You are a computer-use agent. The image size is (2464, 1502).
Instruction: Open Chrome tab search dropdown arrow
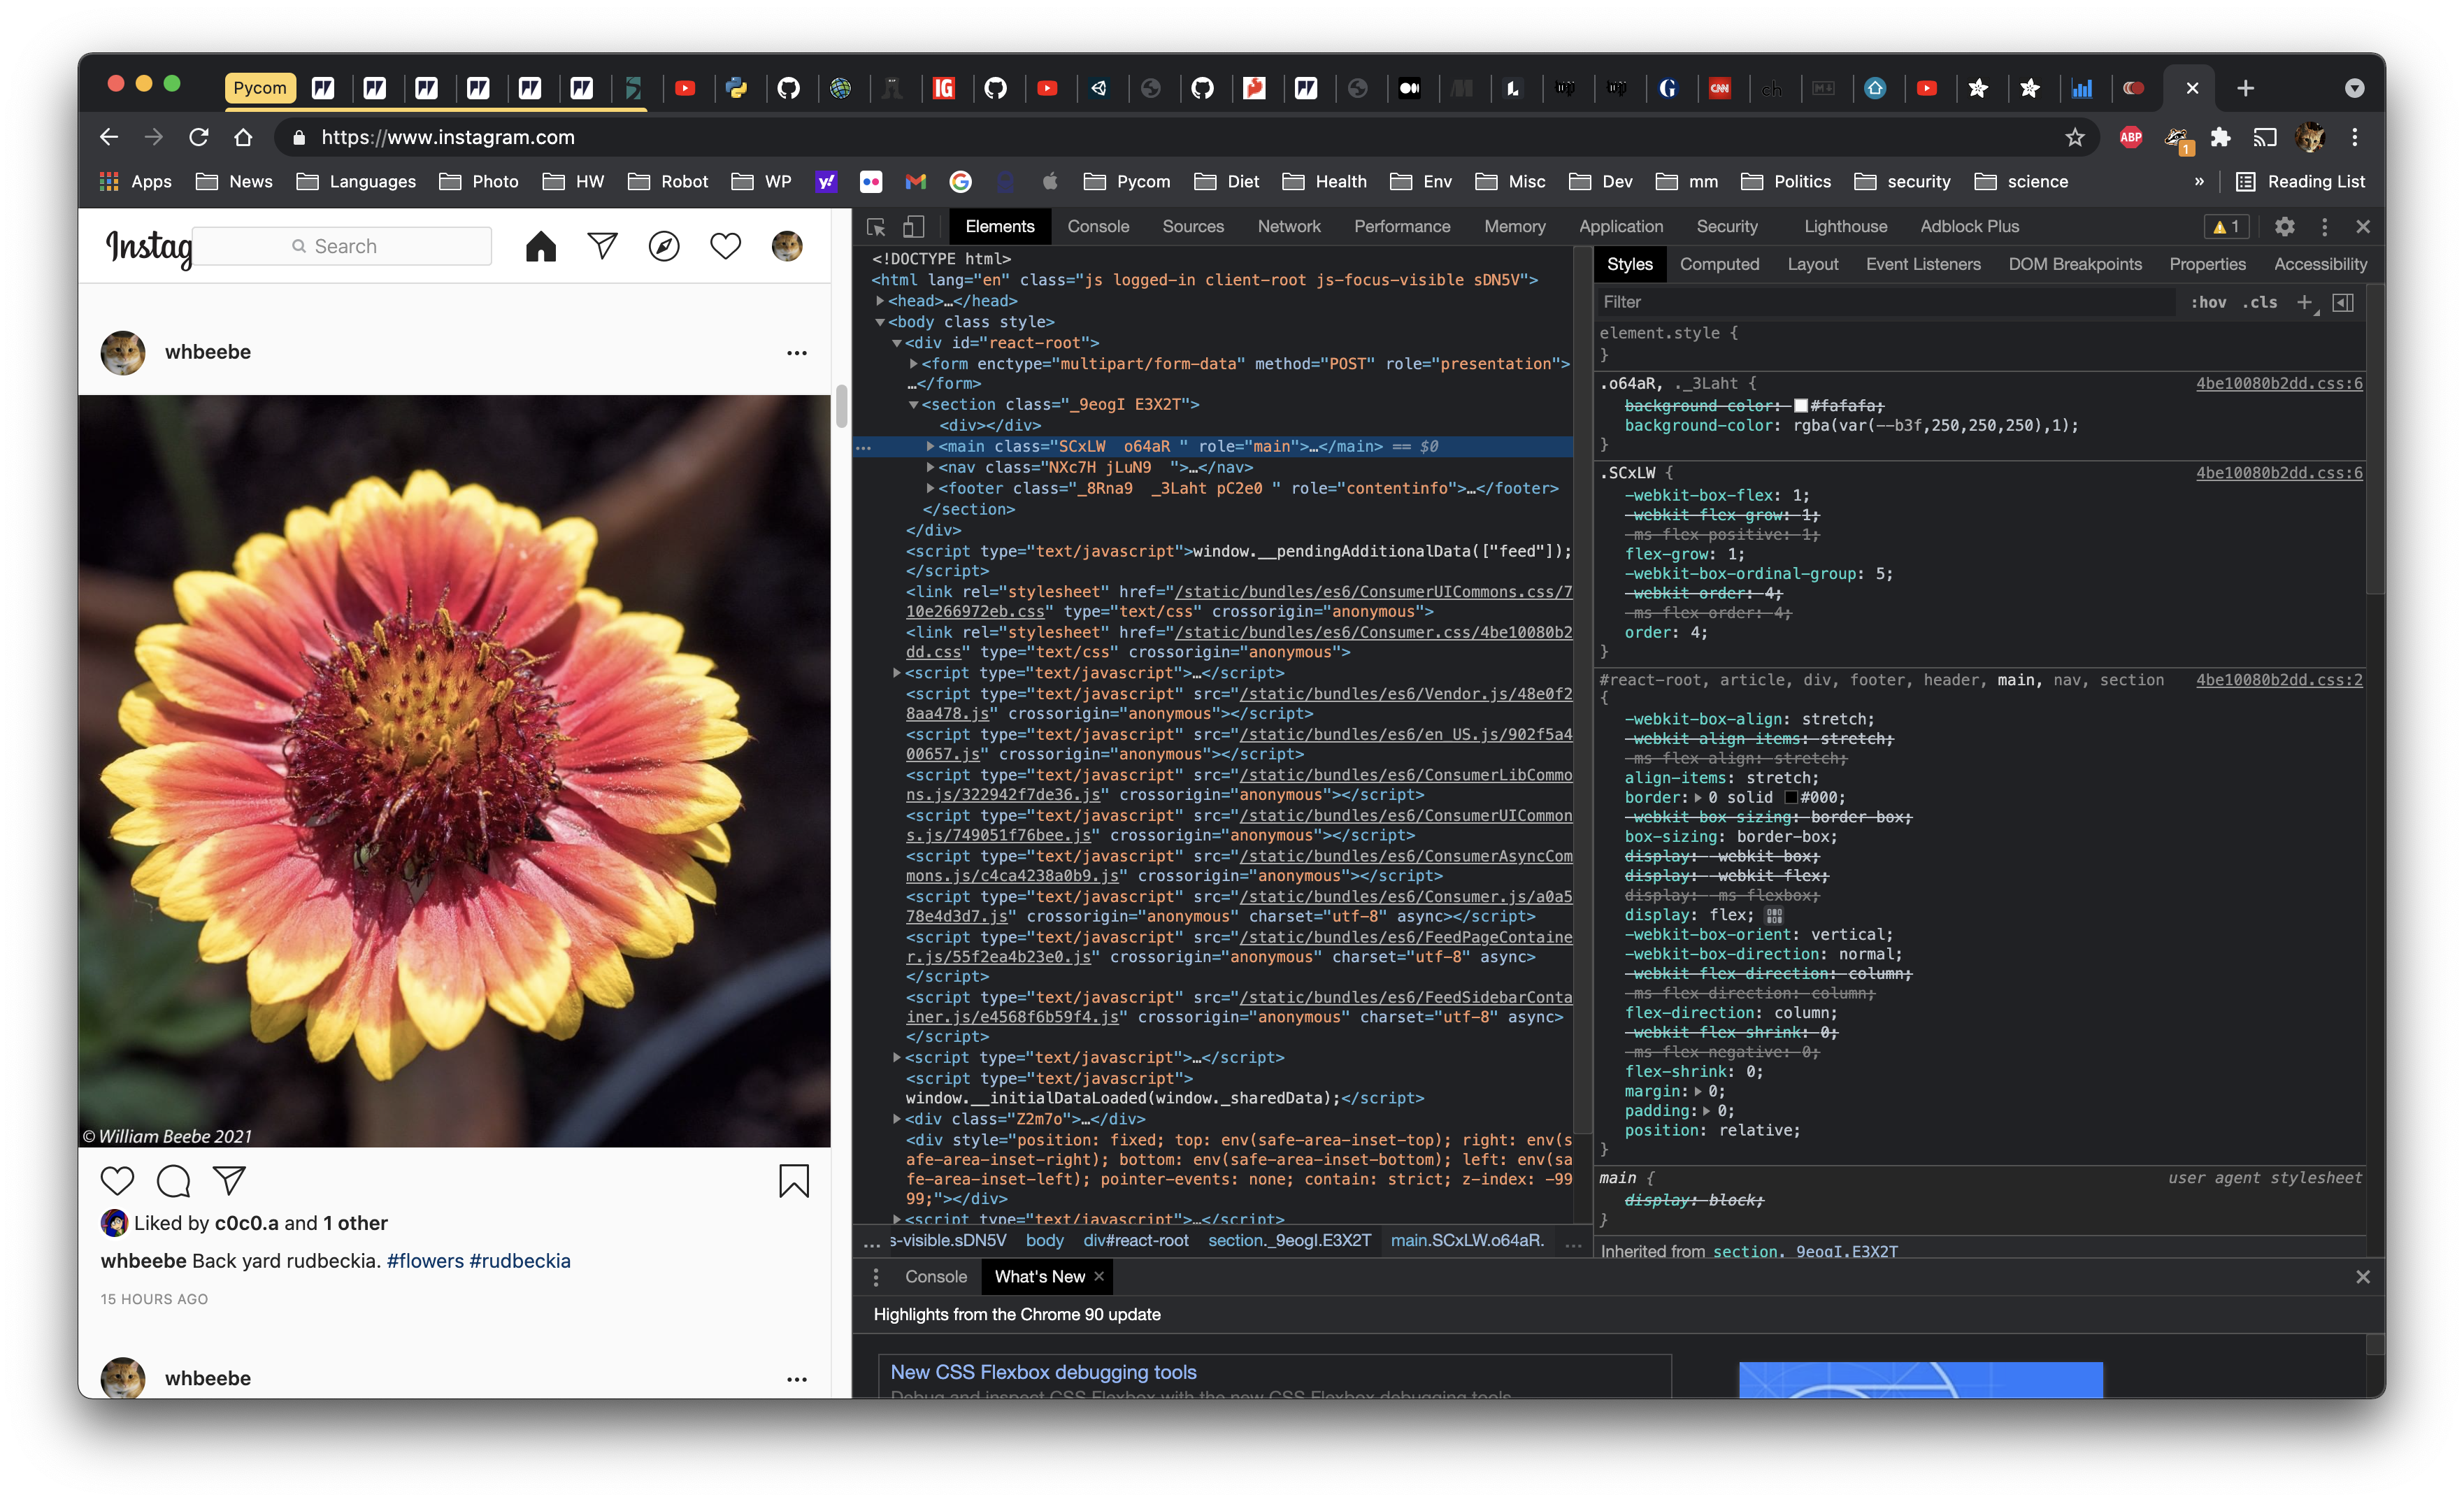(2355, 89)
